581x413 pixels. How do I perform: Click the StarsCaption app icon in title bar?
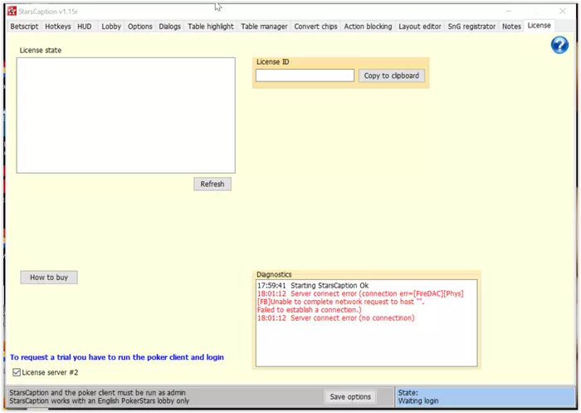point(12,11)
